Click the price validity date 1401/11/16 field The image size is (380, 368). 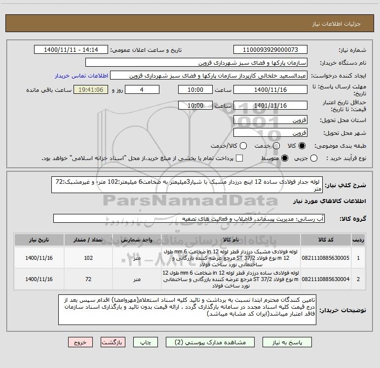click(270, 105)
